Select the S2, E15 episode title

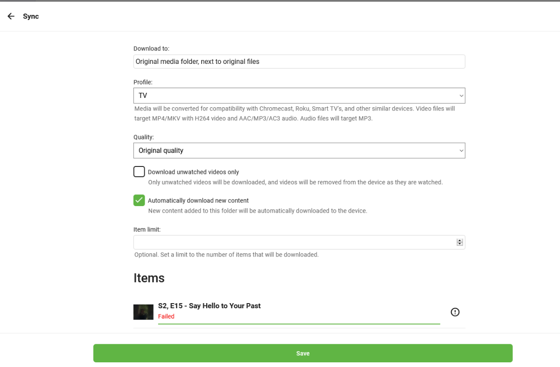209,306
